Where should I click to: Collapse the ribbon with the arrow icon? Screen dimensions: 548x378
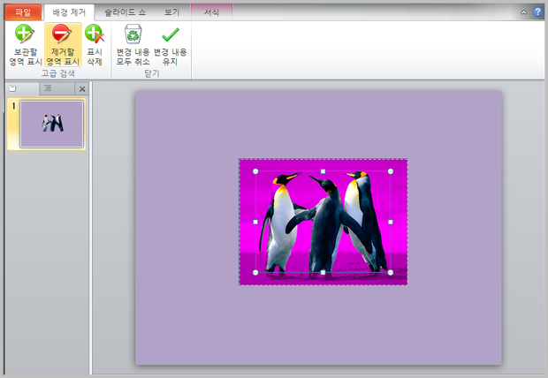[x=523, y=12]
